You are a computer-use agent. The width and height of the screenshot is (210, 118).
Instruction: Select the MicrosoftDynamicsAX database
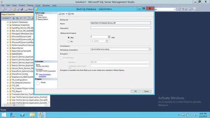coord(21,36)
